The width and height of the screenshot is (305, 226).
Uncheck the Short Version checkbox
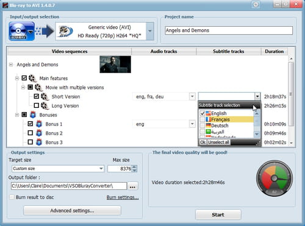click(37, 96)
